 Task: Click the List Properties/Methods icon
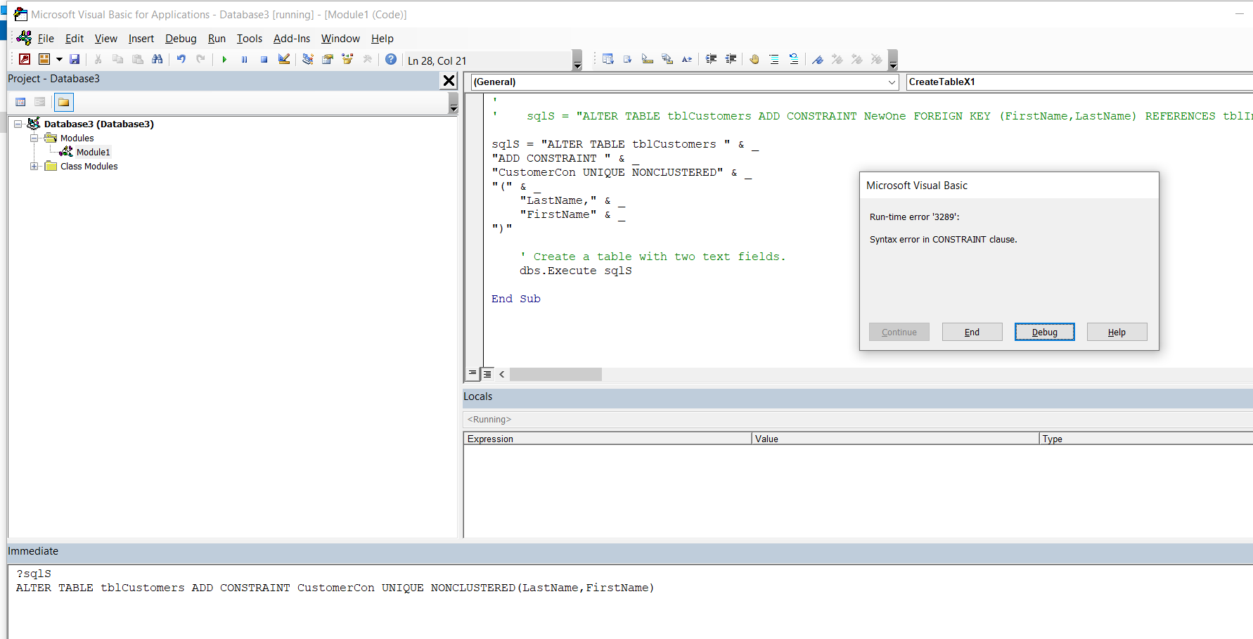tap(608, 60)
